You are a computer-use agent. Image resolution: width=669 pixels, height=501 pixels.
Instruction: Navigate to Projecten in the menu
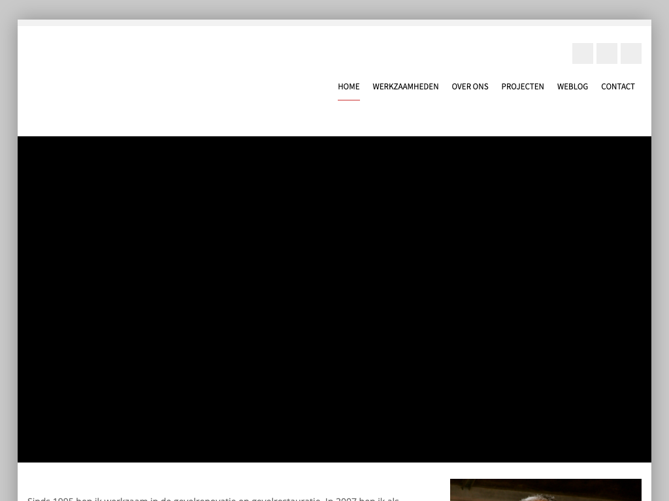click(522, 87)
